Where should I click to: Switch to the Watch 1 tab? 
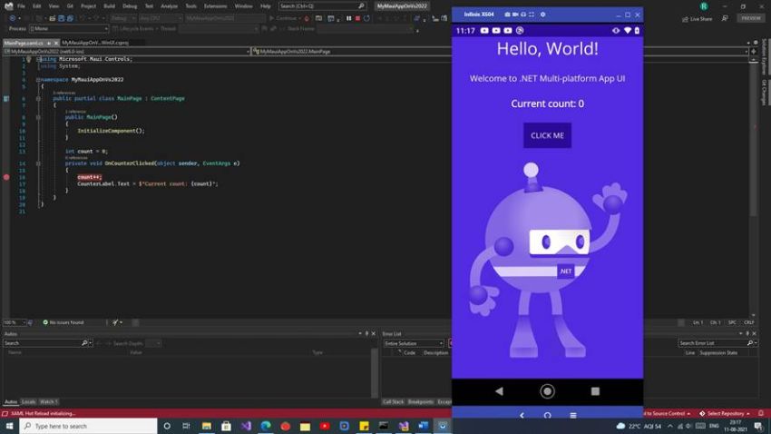point(49,401)
